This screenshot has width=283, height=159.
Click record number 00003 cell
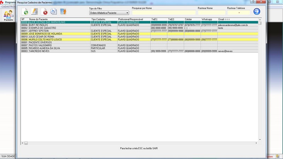click(24, 51)
